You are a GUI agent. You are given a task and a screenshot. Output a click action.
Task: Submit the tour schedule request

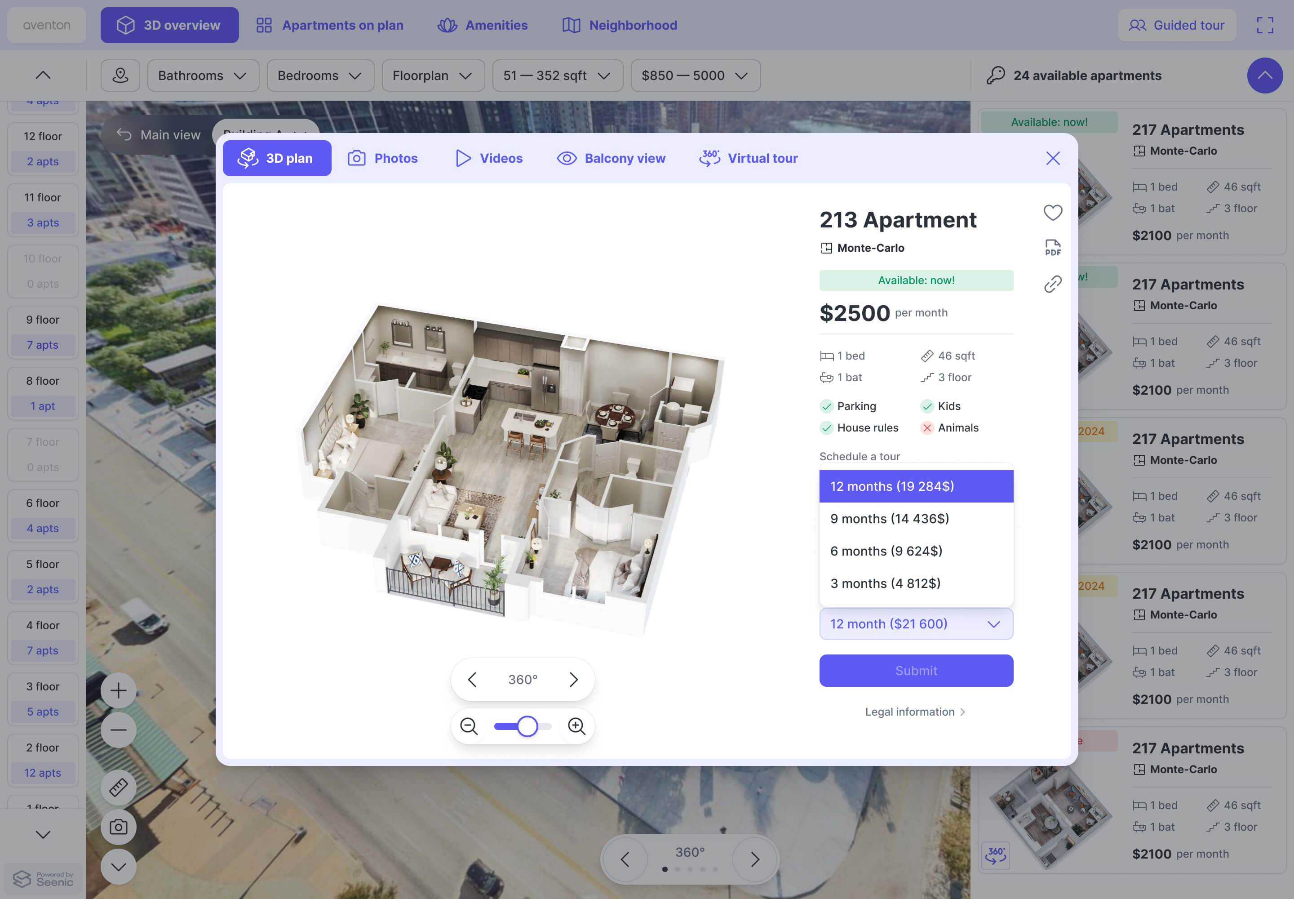tap(916, 670)
